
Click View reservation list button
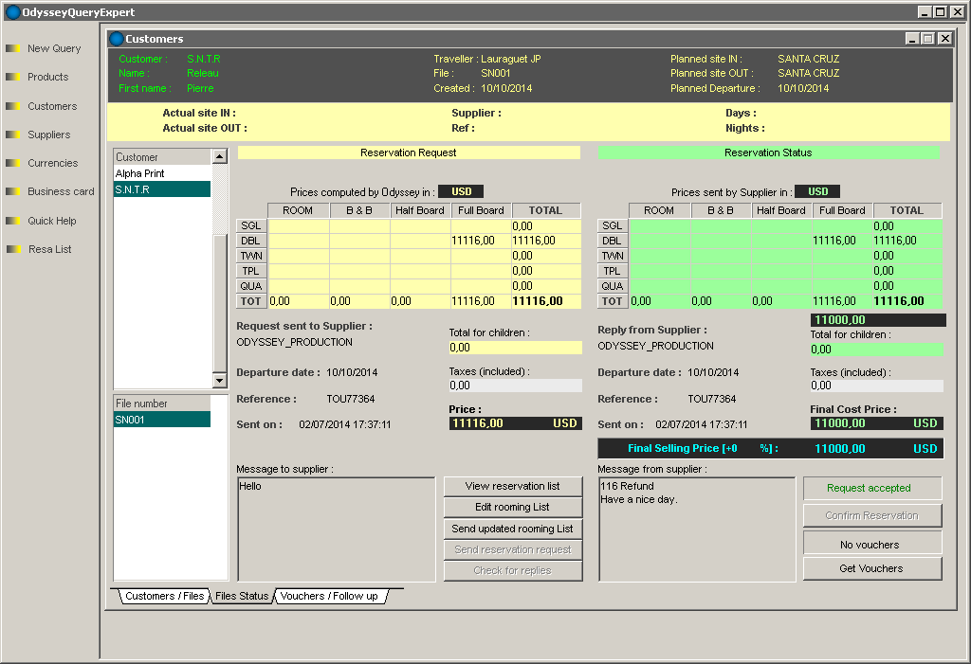512,486
